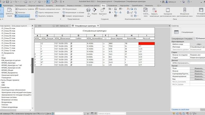Click the project browser horizontal scrollbar thumb
The width and height of the screenshot is (205, 115).
(x=8, y=110)
